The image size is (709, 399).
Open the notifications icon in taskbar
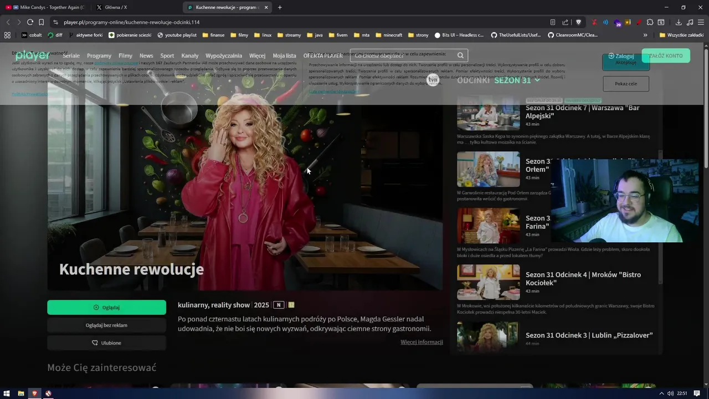click(697, 393)
